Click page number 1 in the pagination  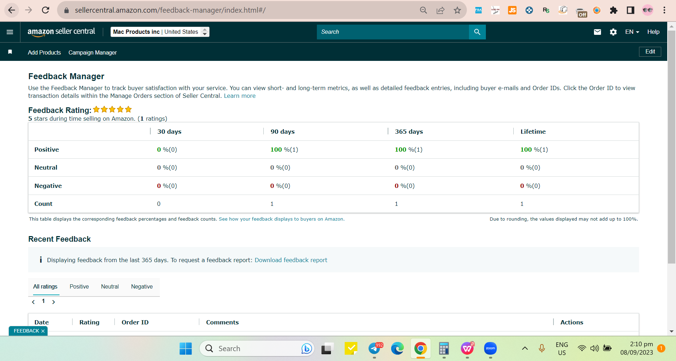tap(43, 301)
